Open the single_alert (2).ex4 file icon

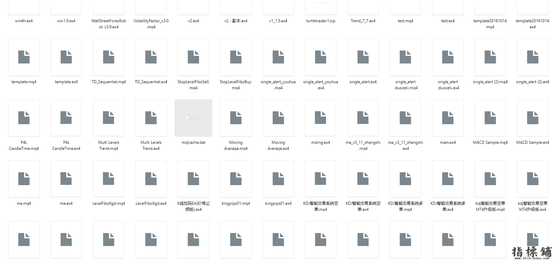[x=533, y=57]
